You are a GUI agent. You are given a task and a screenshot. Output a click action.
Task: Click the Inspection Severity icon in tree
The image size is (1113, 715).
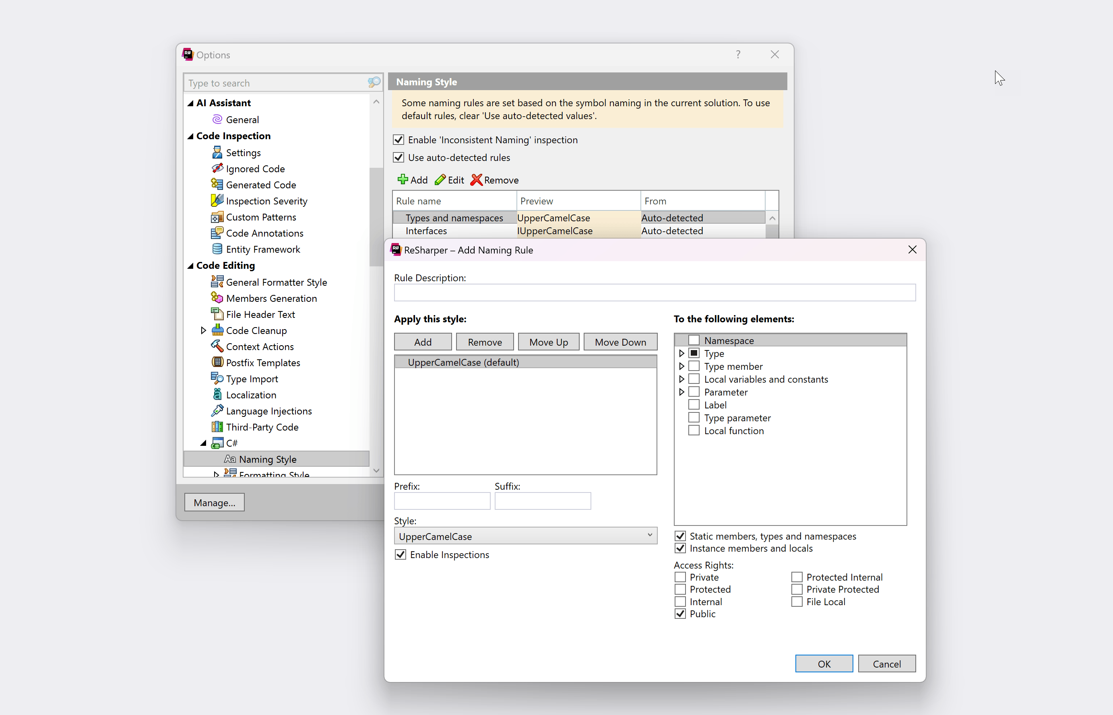(217, 200)
